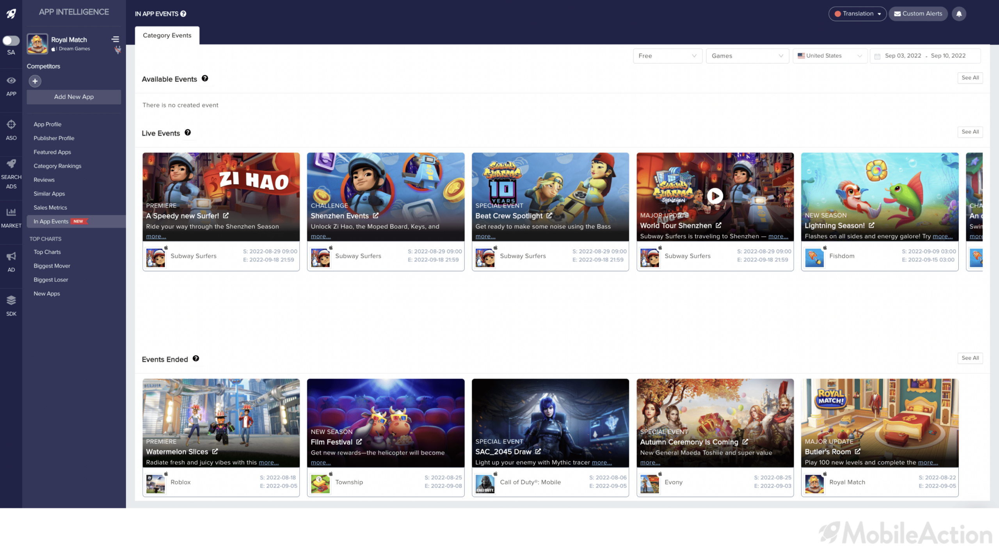This screenshot has height=554, width=999.
Task: Open external link for Watermelon Slices
Action: point(215,451)
